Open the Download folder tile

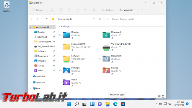[x=118, y=35]
